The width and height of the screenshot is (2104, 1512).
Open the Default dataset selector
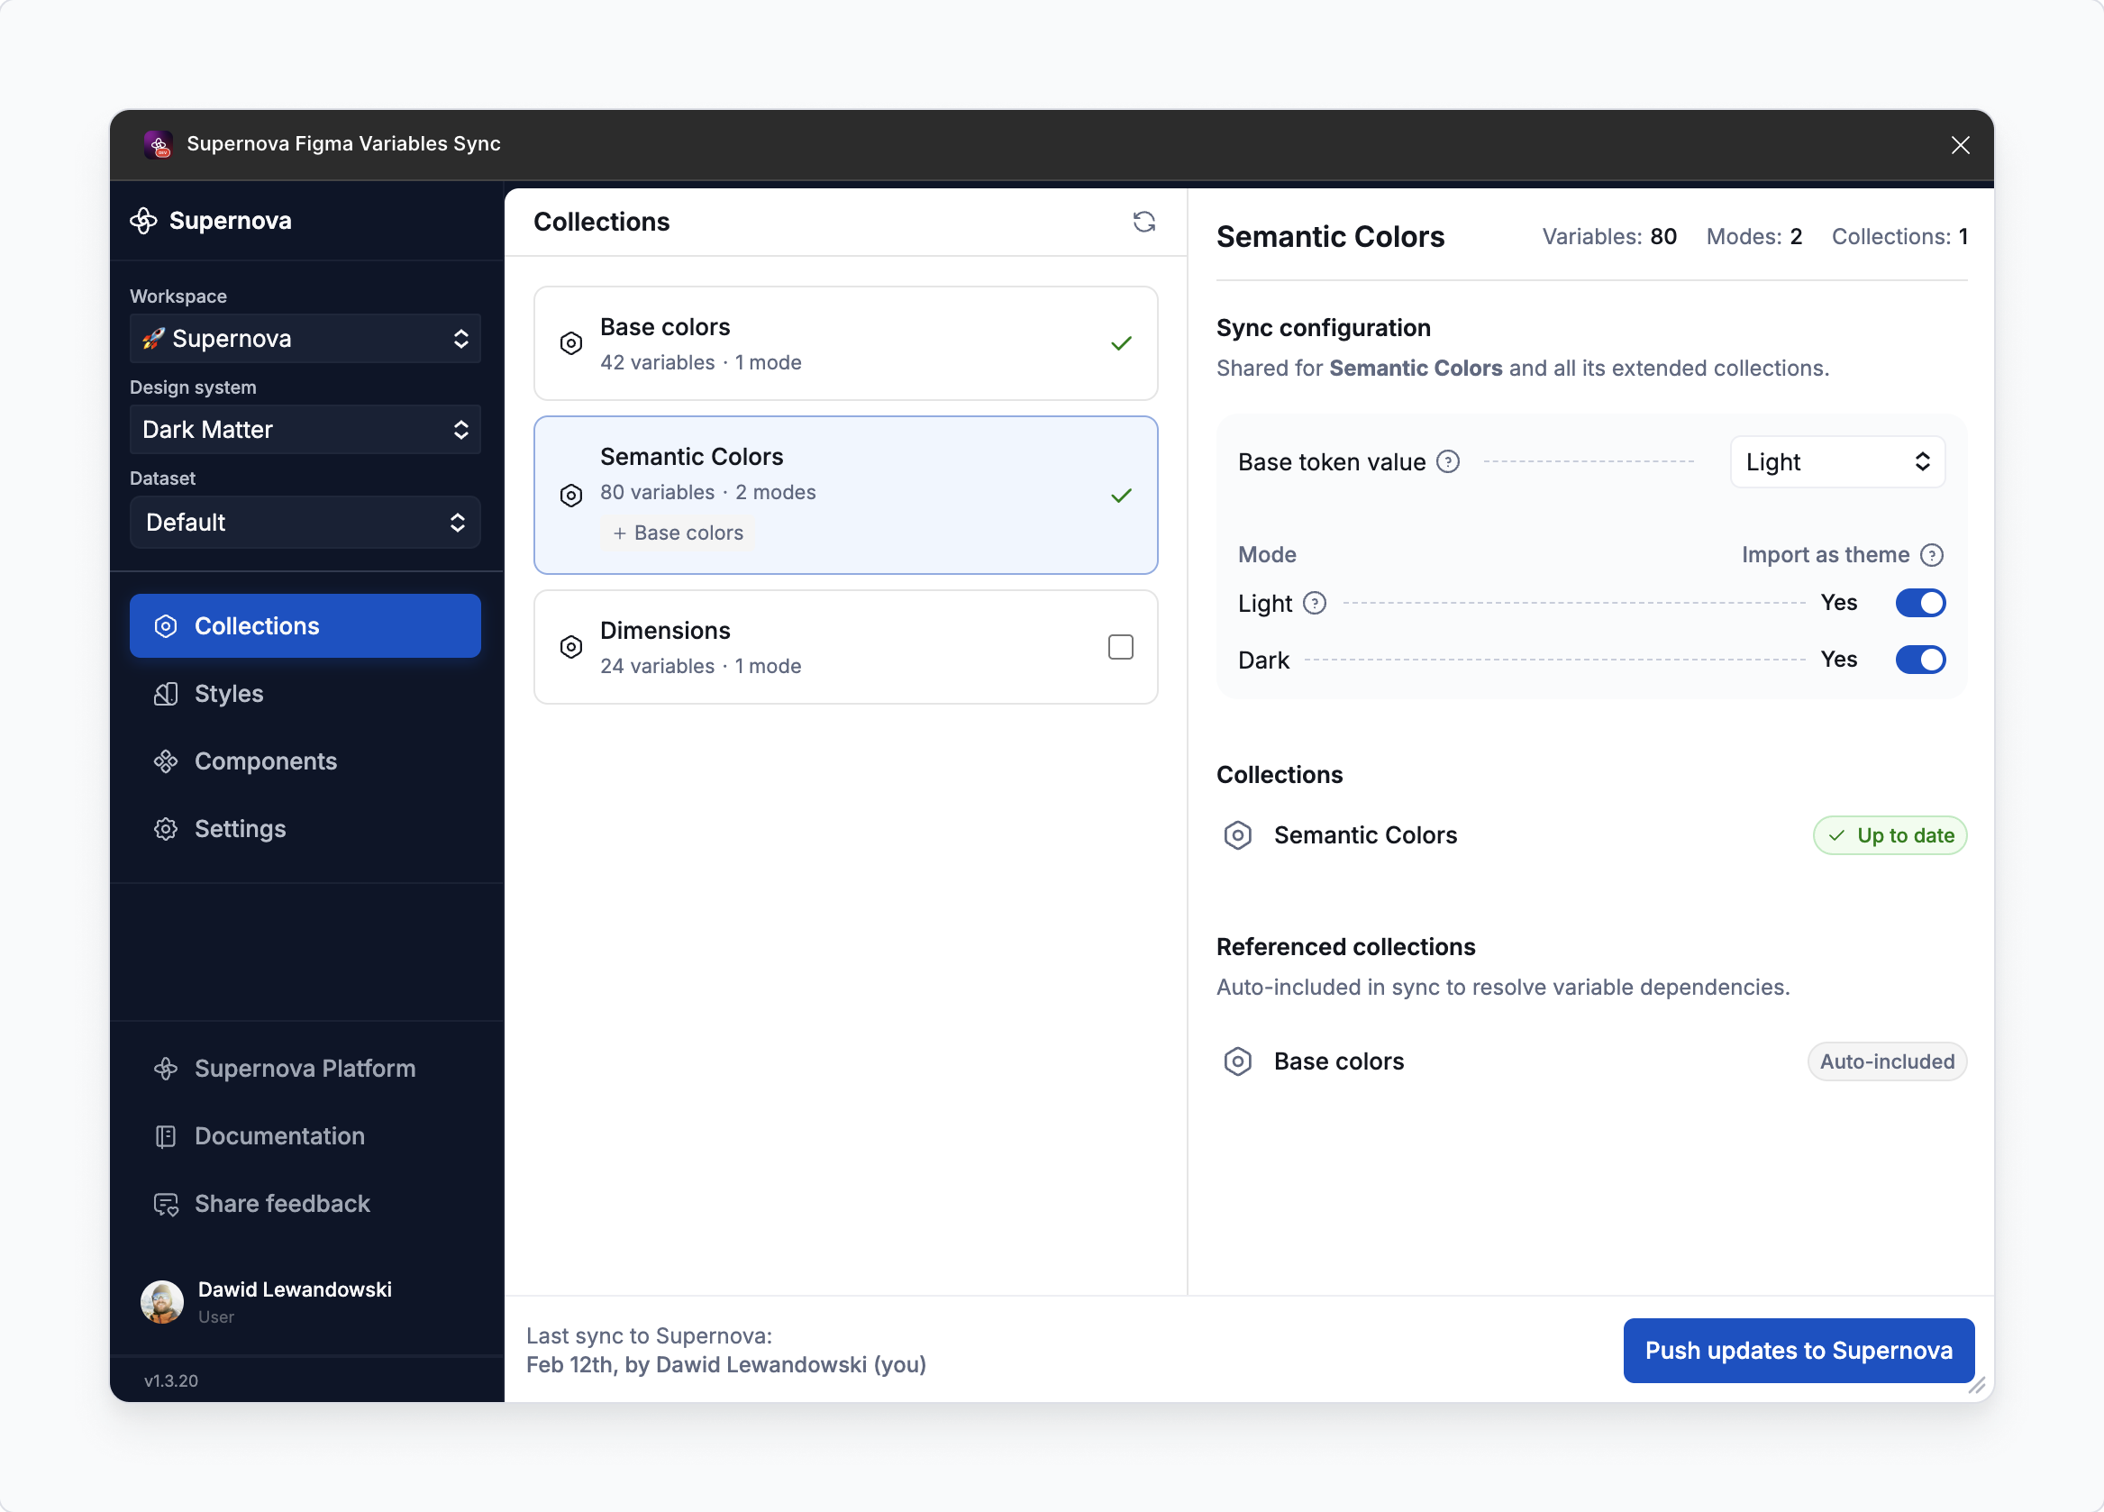[305, 523]
